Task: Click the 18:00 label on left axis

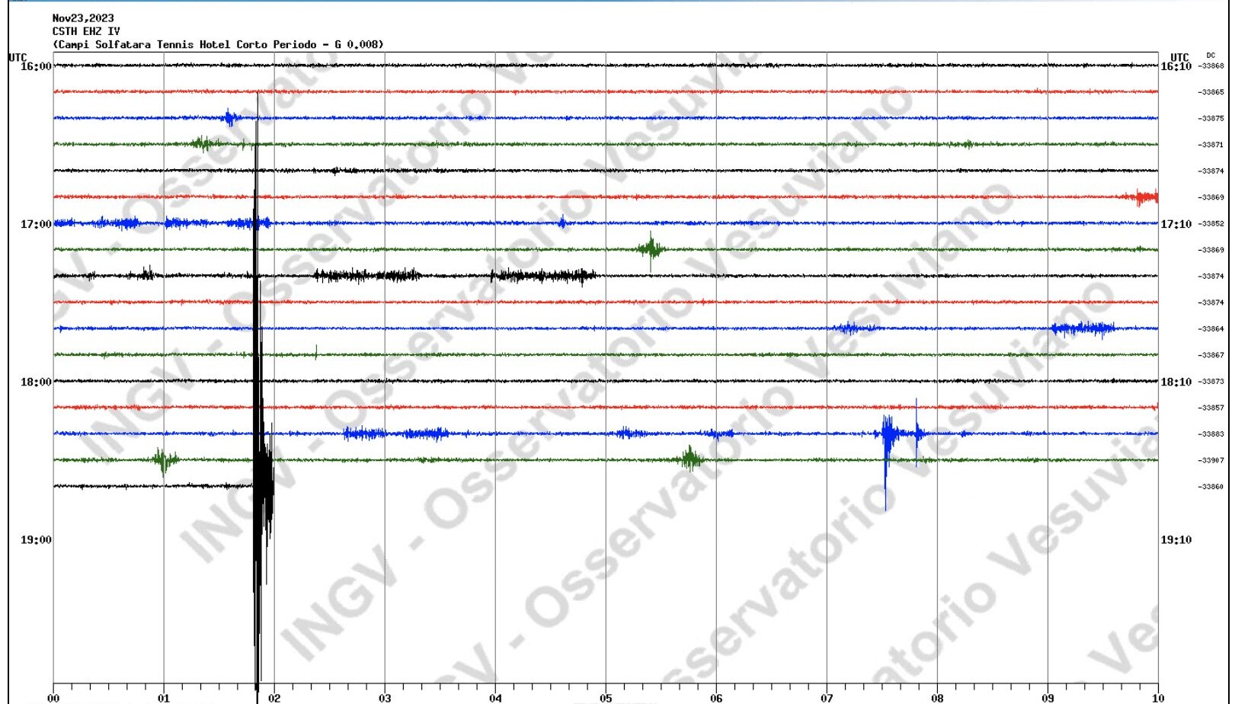Action: point(36,382)
